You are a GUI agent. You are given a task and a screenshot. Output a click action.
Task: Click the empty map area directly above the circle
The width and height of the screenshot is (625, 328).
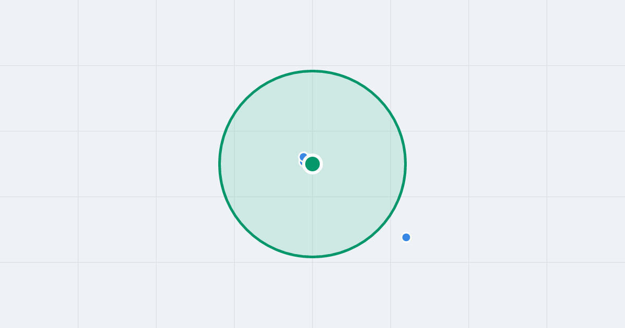pos(312,34)
